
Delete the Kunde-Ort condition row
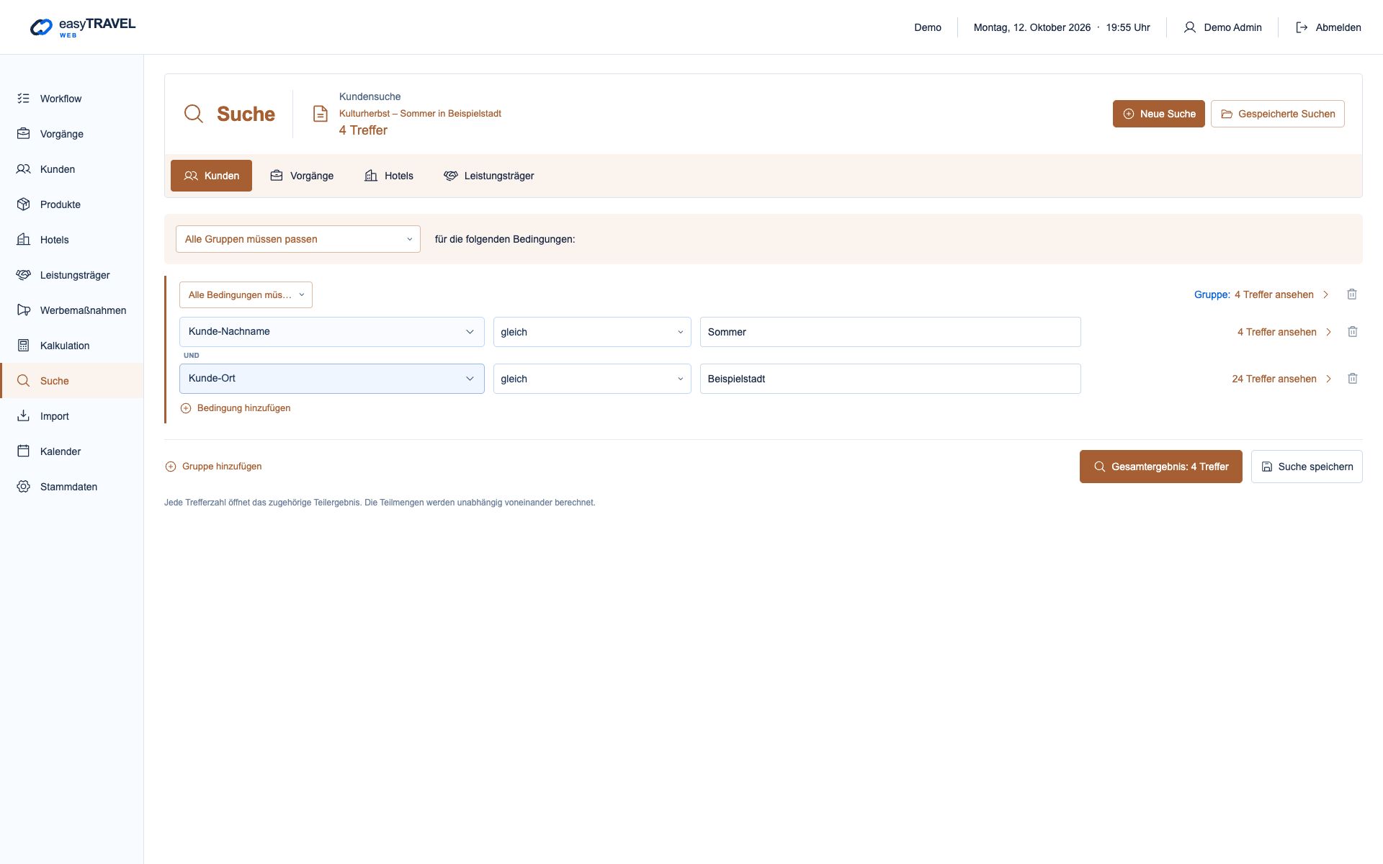[x=1353, y=379]
